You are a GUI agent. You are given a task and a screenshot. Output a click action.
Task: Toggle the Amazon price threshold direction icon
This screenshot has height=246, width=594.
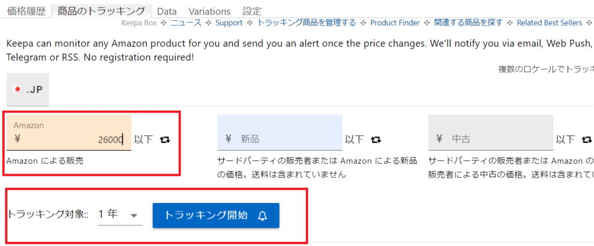tap(165, 139)
